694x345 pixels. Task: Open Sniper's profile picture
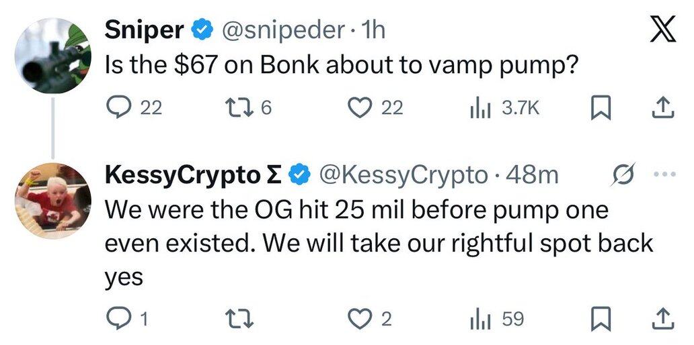(x=52, y=54)
